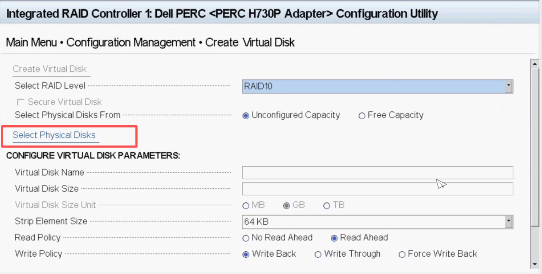Click the scrollbar up arrow

coord(535,64)
